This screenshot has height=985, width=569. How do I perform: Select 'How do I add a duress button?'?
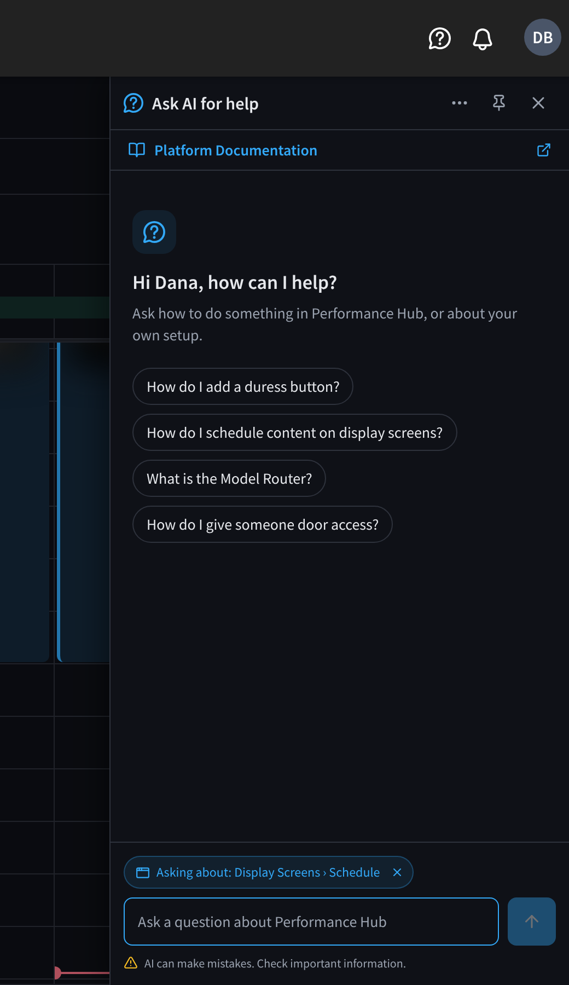tap(243, 386)
